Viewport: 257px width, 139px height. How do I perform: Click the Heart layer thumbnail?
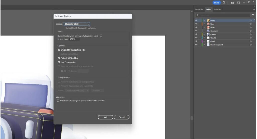tap(208, 27)
